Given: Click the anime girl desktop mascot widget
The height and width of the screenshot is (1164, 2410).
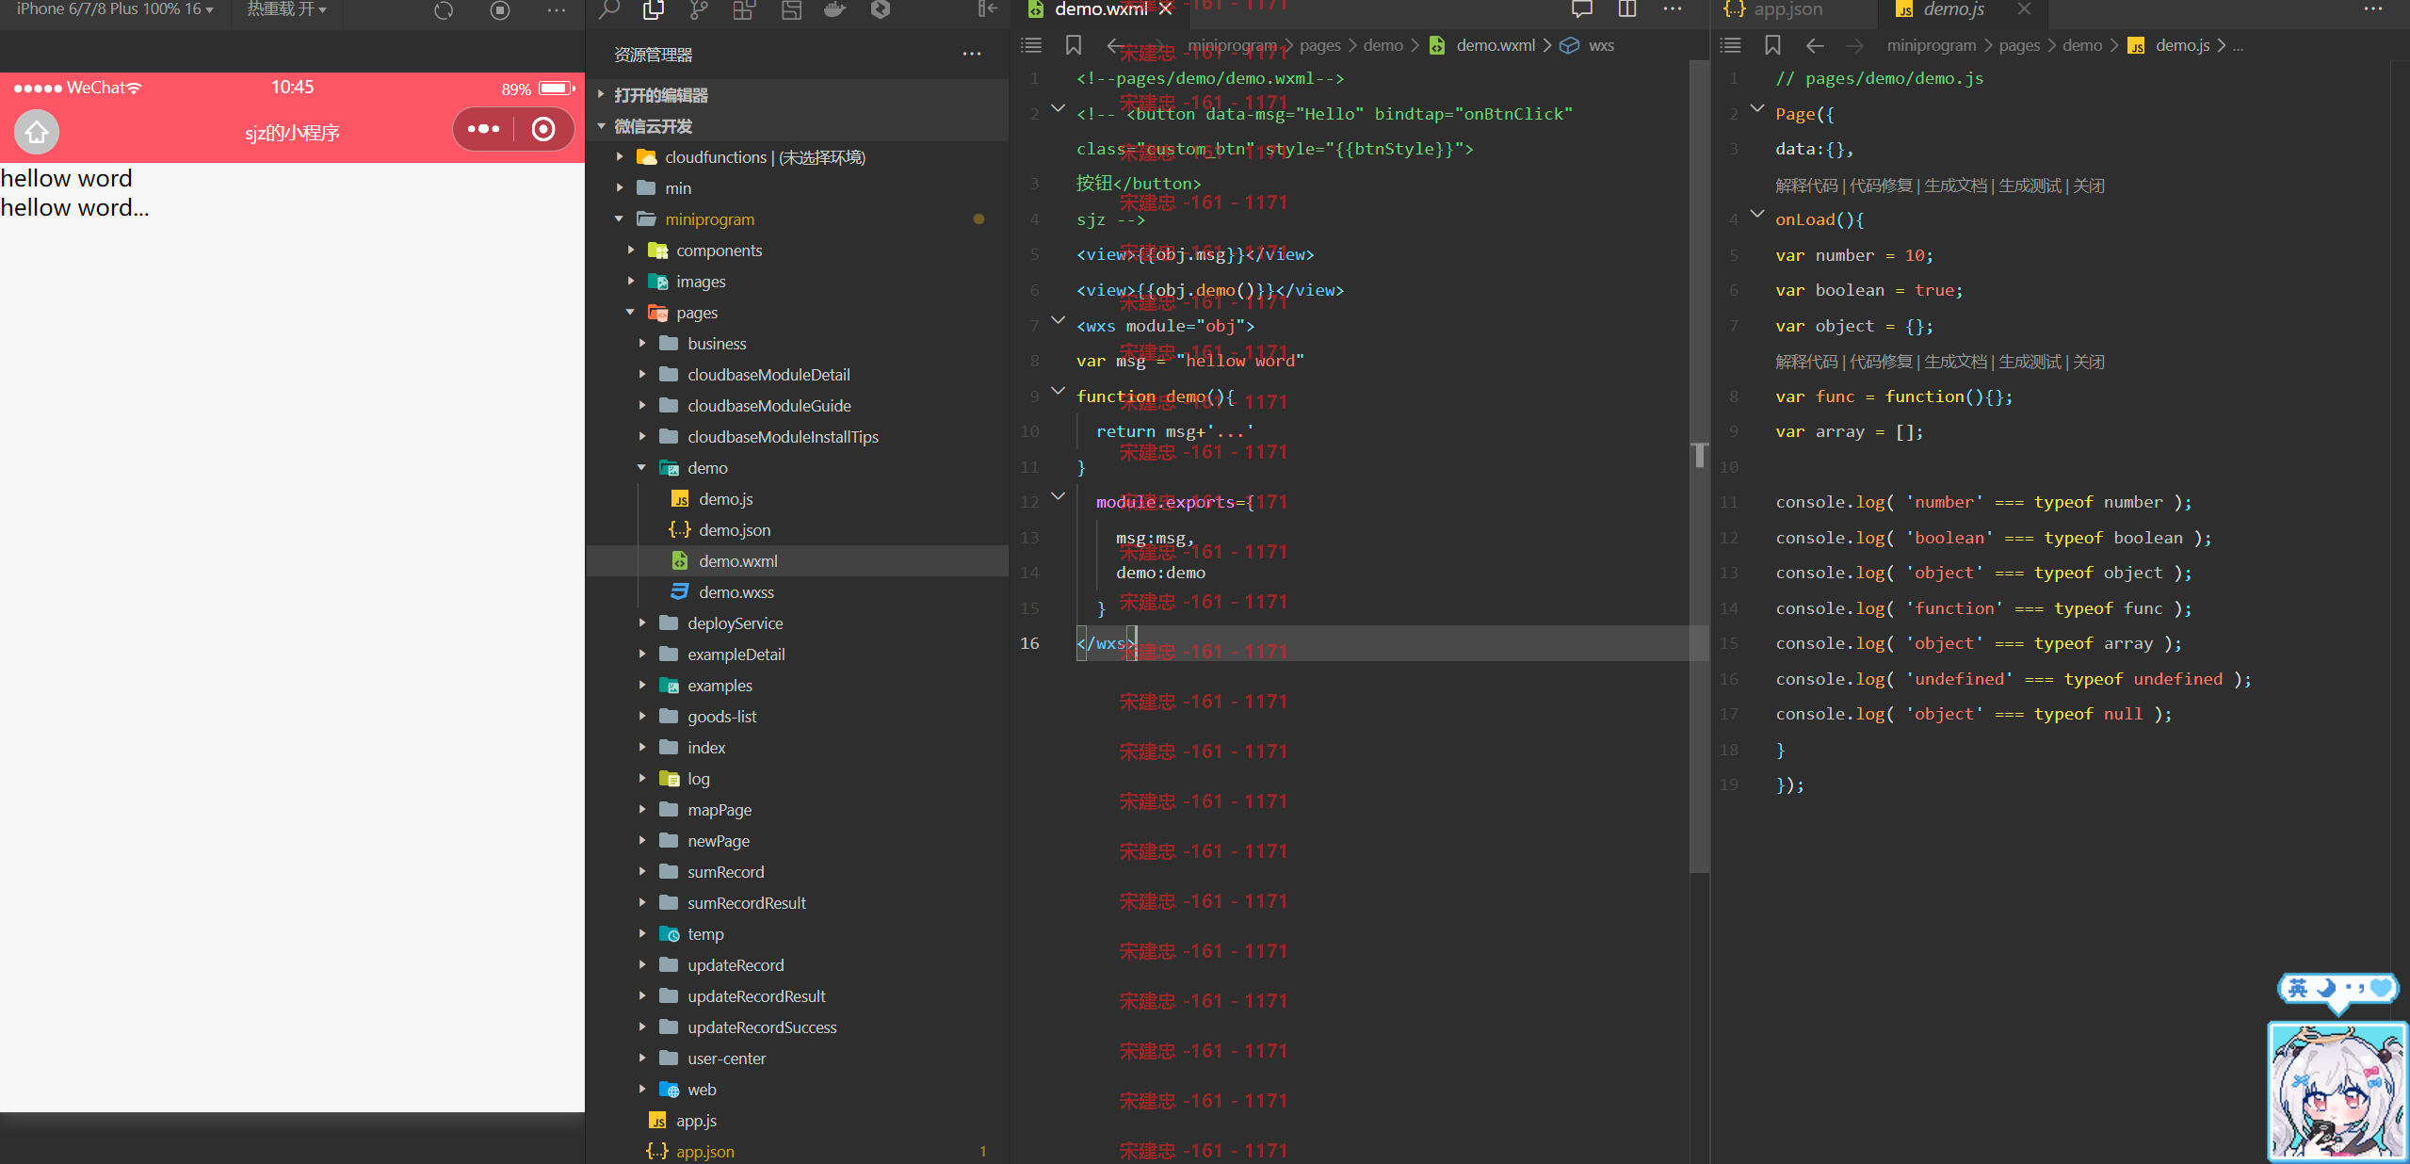Looking at the screenshot, I should (x=2336, y=1091).
